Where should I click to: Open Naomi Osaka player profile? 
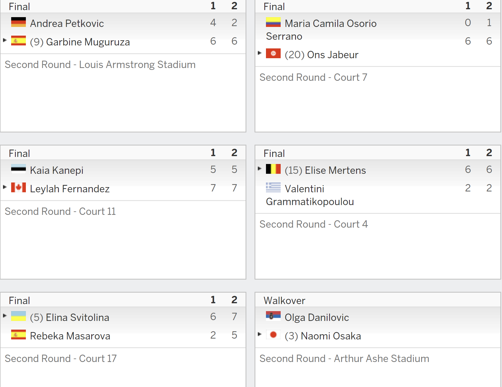323,336
